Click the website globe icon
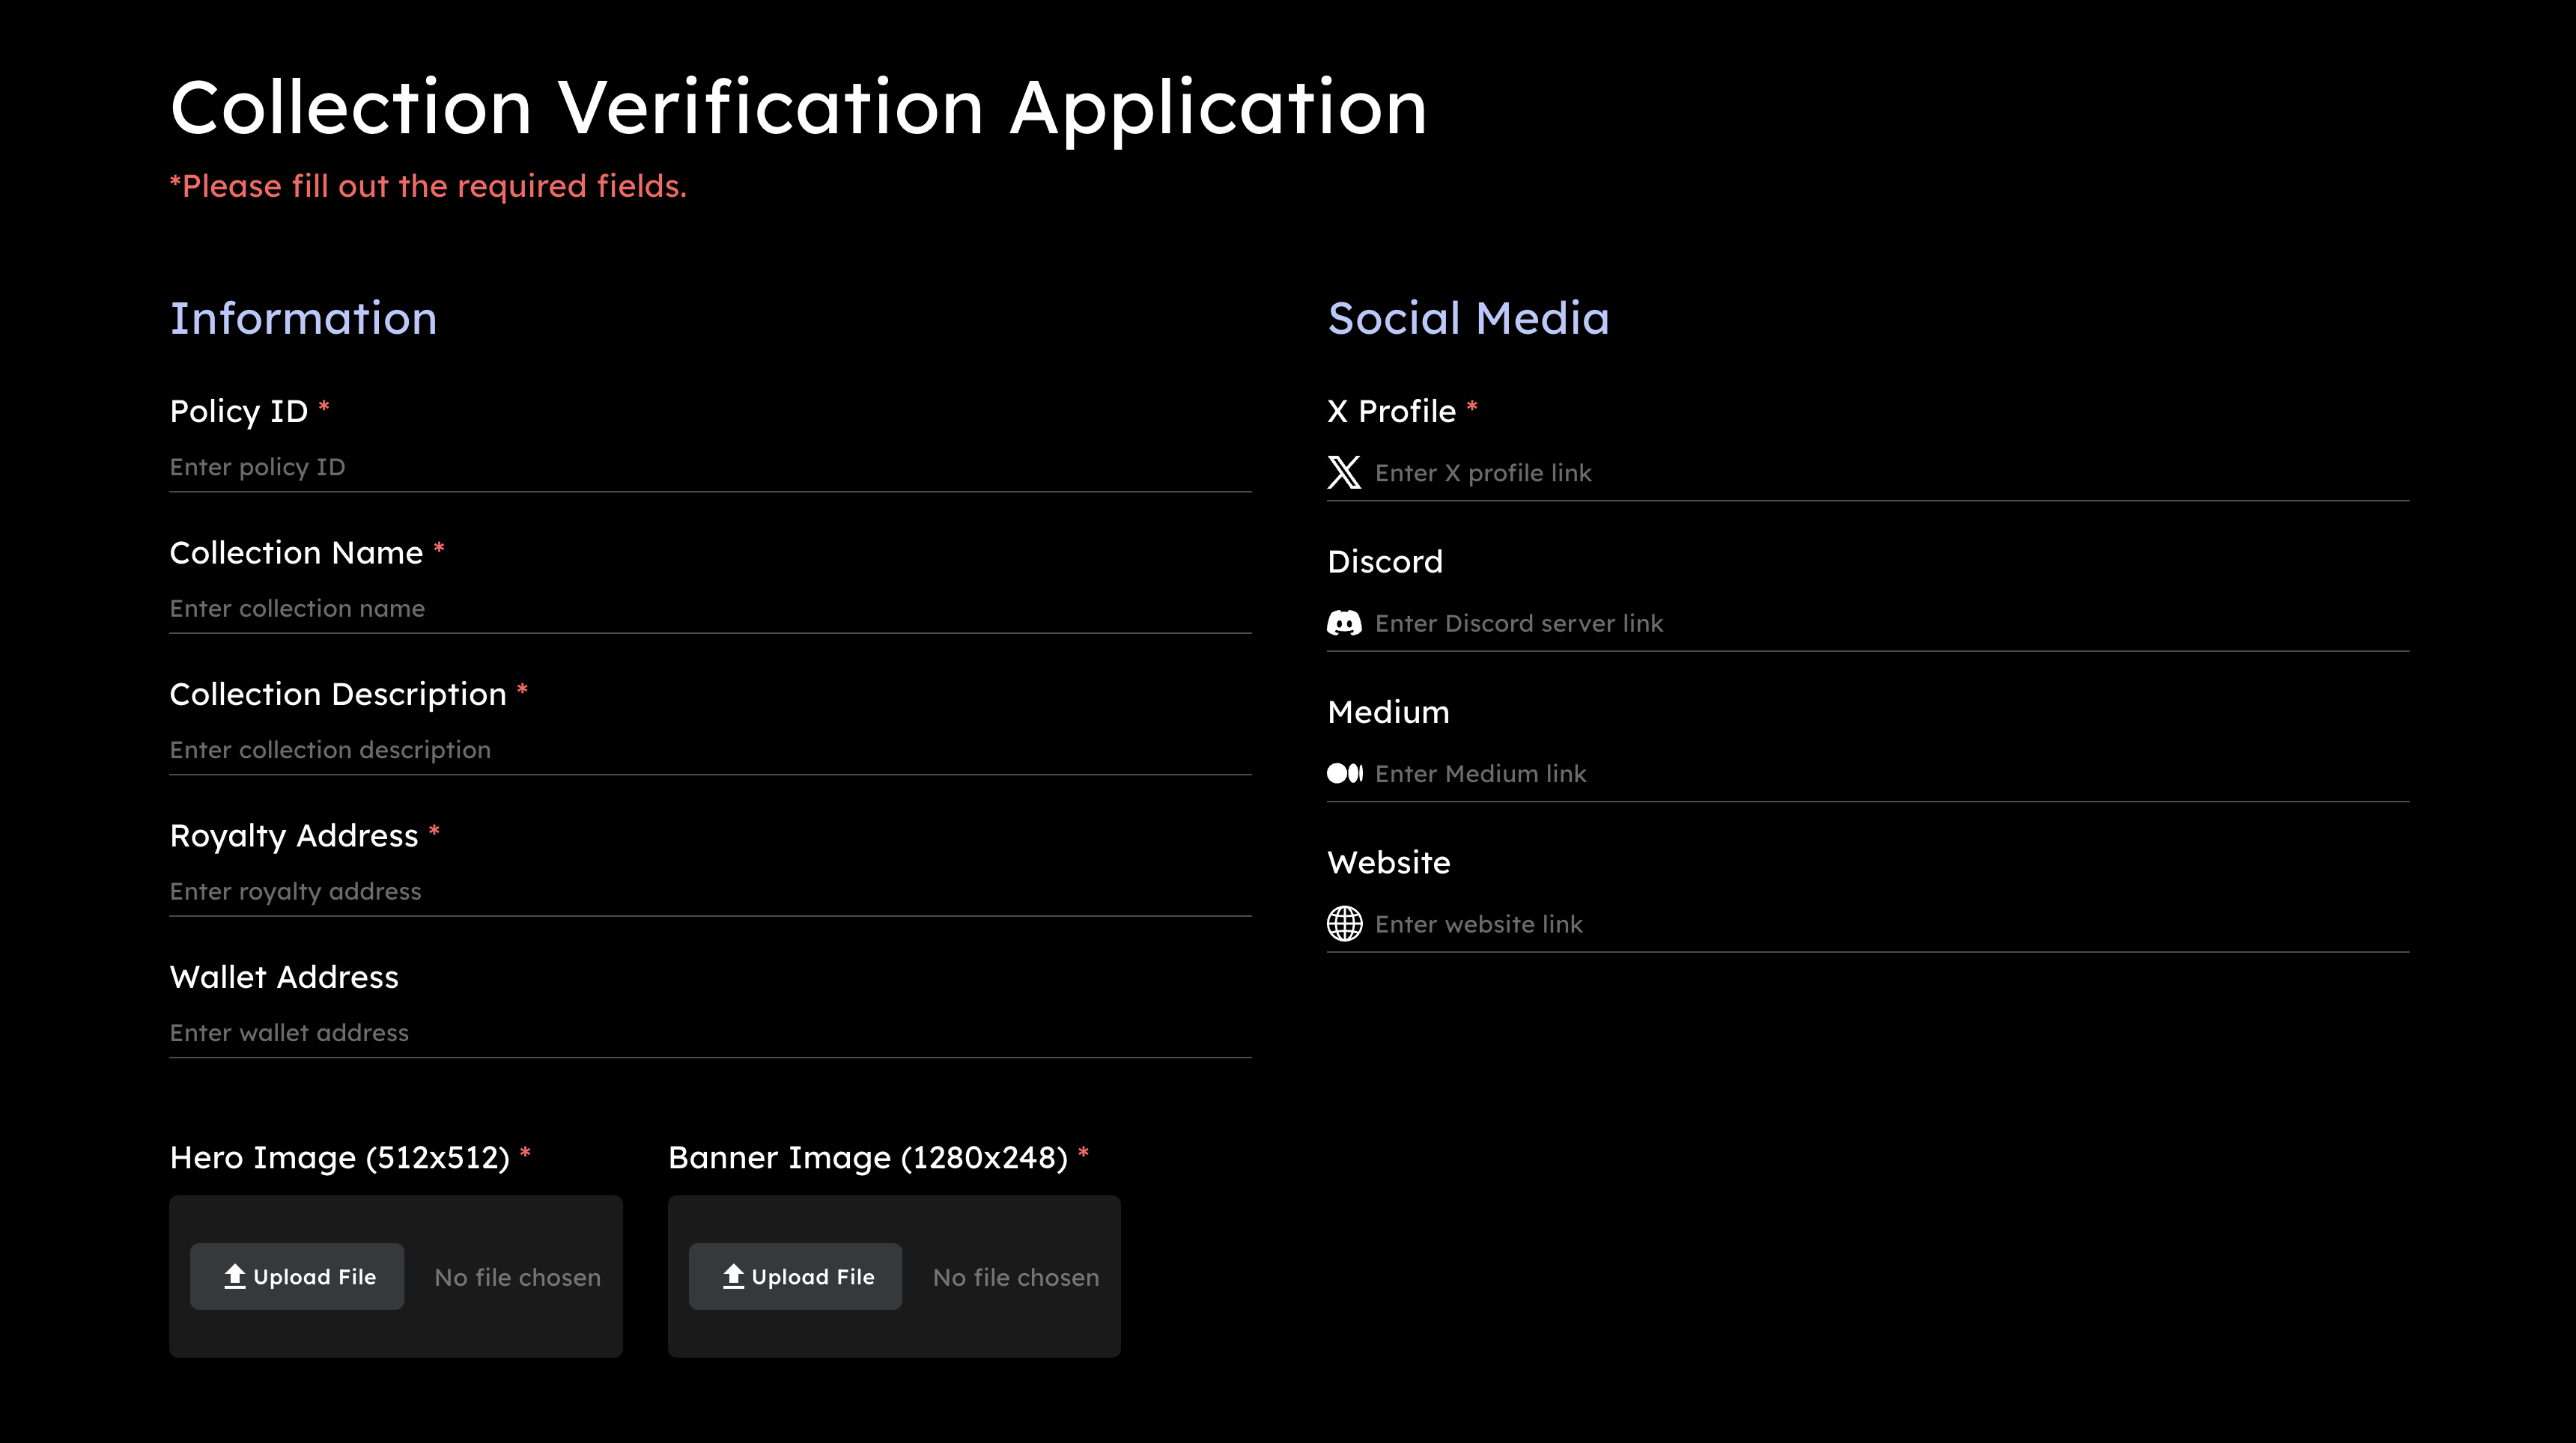The width and height of the screenshot is (2576, 1443). point(1344,924)
